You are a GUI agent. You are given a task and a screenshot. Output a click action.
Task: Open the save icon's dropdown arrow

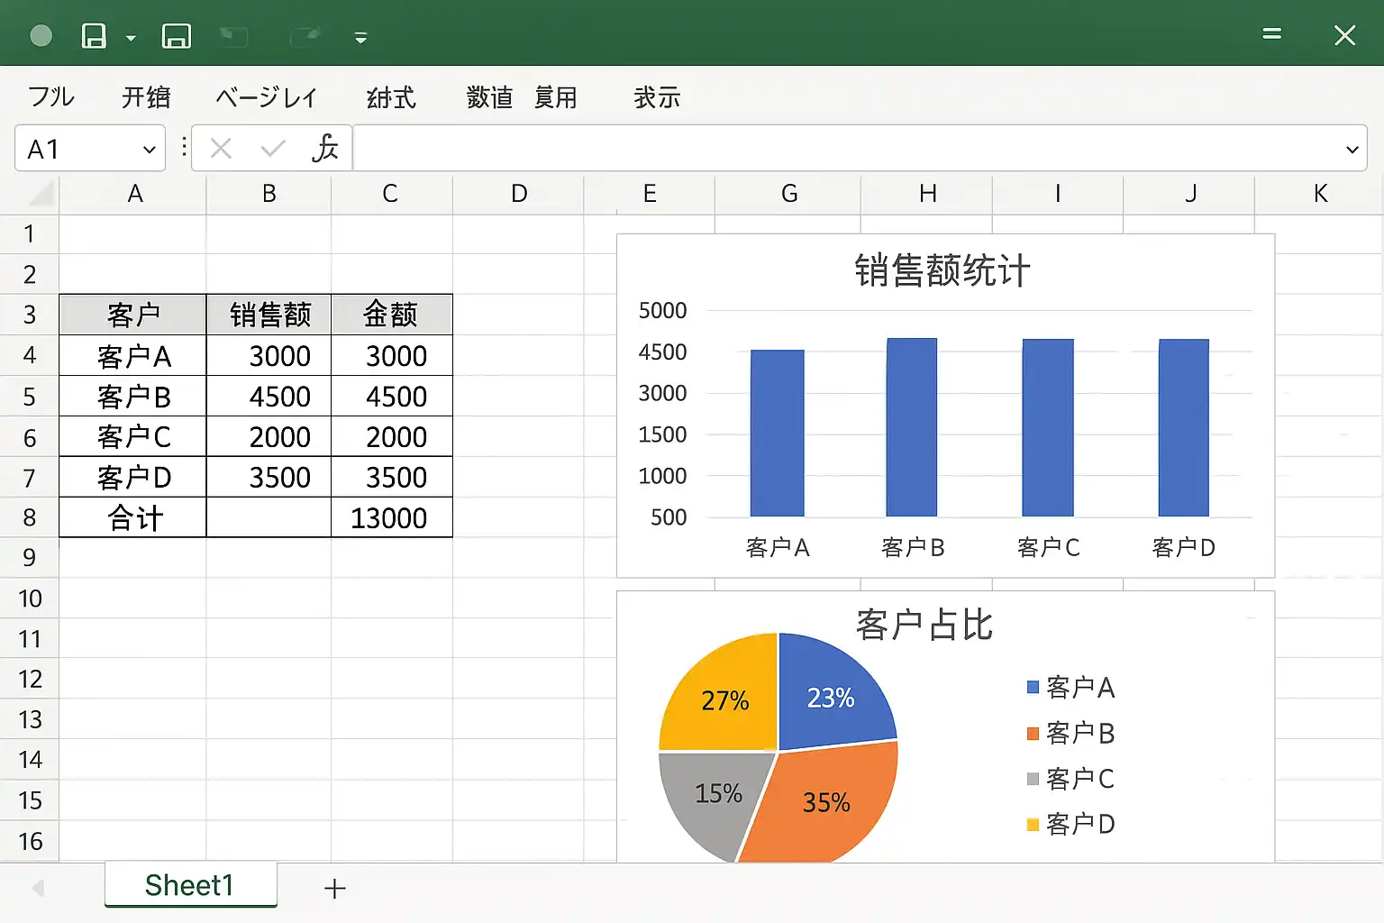(131, 38)
